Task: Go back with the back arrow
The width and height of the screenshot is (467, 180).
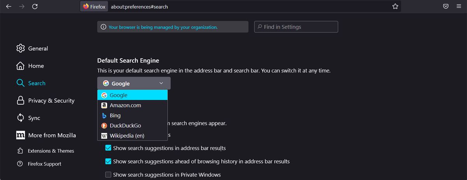Action: point(9,7)
